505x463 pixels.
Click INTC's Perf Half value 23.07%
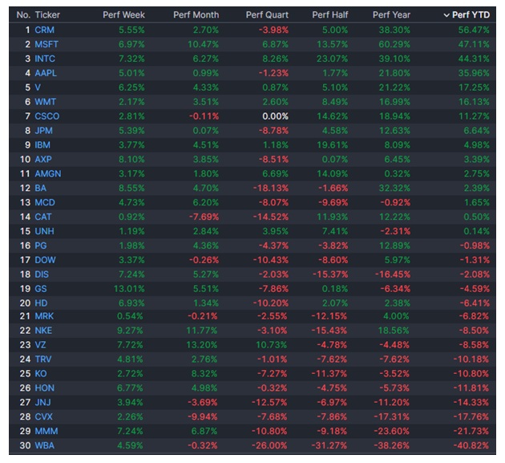333,59
